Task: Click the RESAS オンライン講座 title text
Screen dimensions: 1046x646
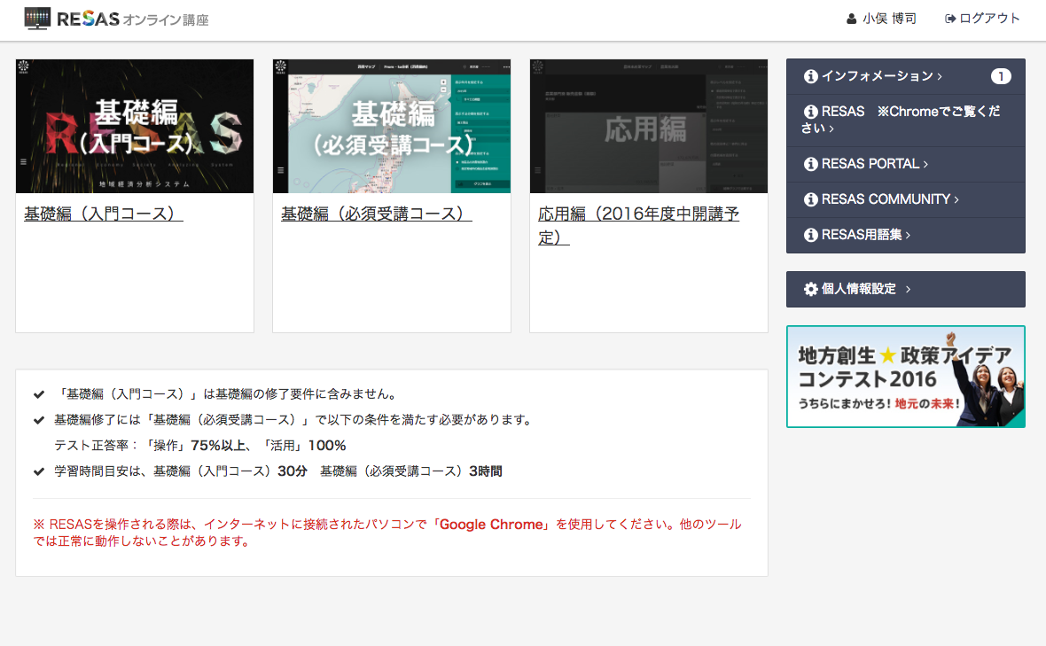Action: [x=133, y=19]
